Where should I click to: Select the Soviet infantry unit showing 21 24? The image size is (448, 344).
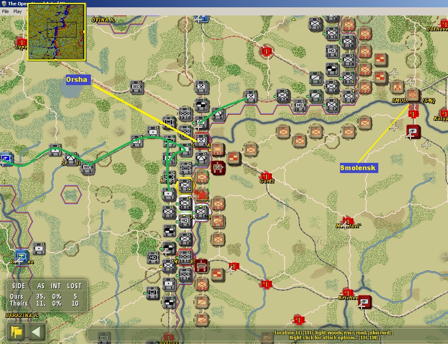(x=218, y=204)
